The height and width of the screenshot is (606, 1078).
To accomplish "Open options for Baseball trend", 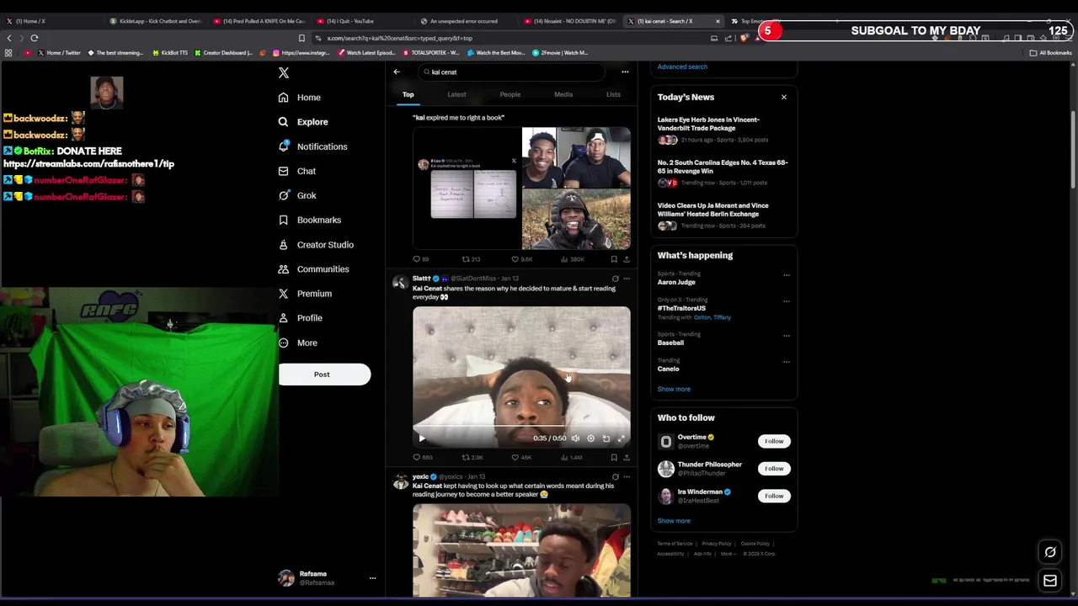I will [787, 336].
